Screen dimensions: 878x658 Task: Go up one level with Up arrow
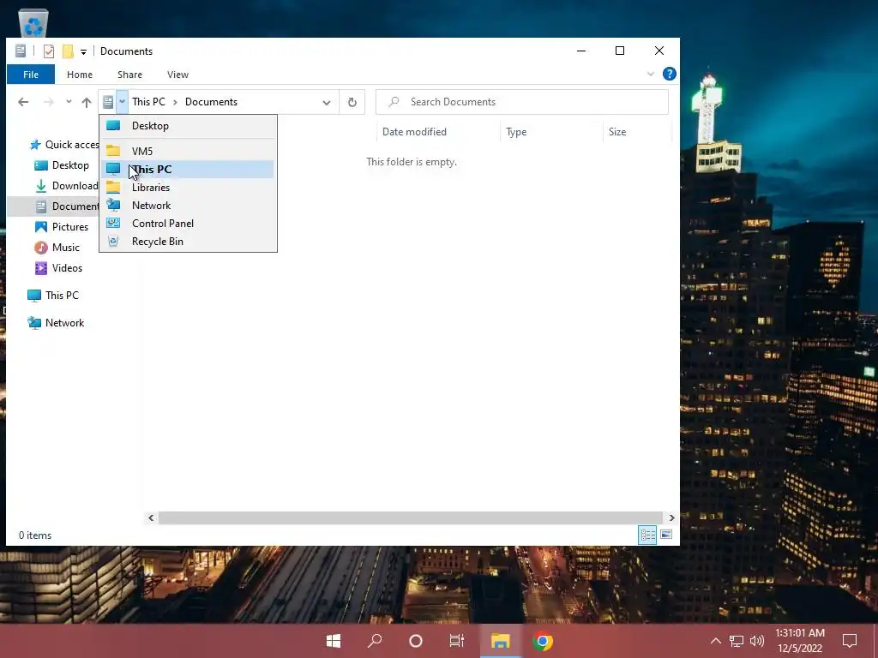(x=87, y=102)
